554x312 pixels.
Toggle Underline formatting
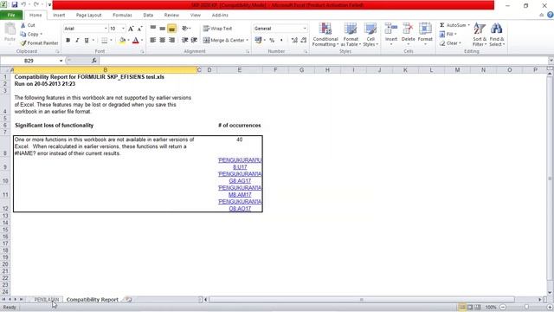pyautogui.click(x=87, y=41)
